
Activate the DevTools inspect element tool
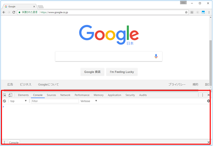tap(5, 95)
